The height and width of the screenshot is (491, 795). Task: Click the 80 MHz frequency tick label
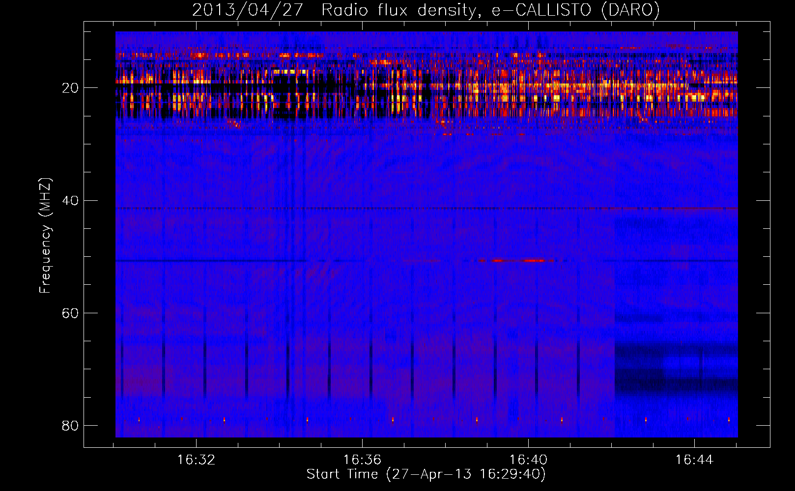click(x=70, y=425)
